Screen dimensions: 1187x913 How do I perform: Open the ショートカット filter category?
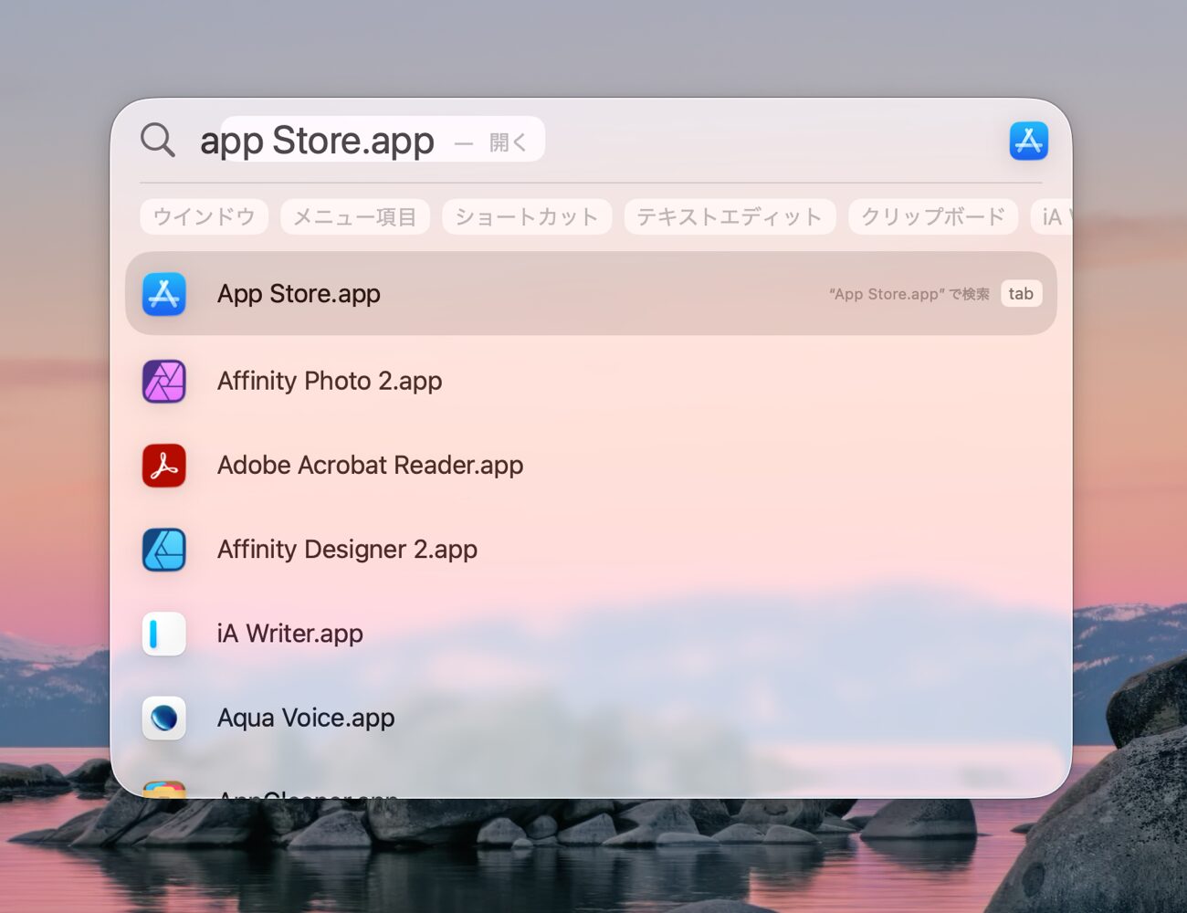tap(526, 216)
